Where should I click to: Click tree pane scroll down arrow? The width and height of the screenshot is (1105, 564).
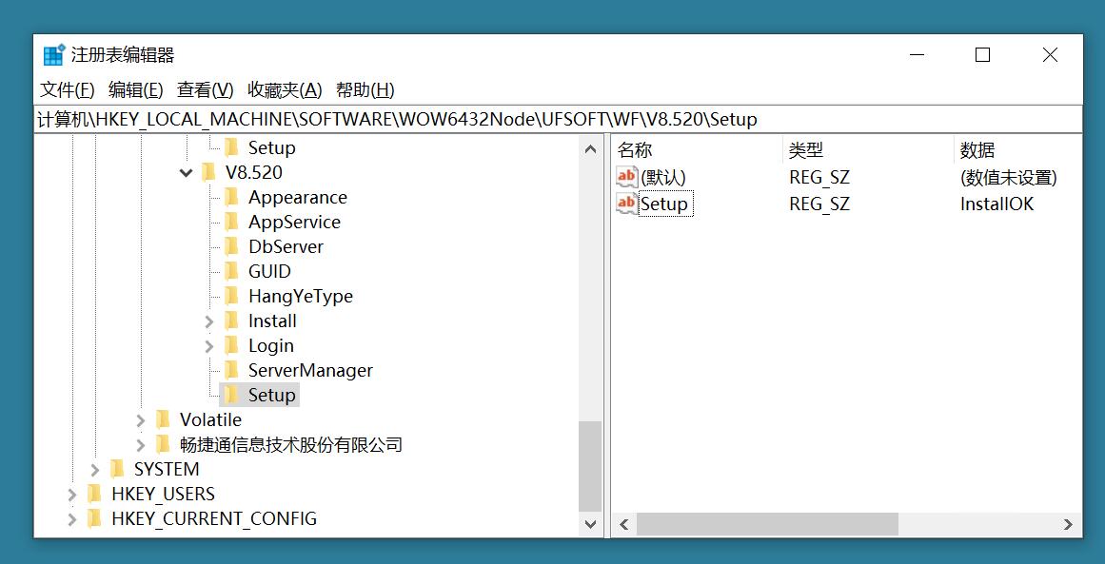pos(590,525)
